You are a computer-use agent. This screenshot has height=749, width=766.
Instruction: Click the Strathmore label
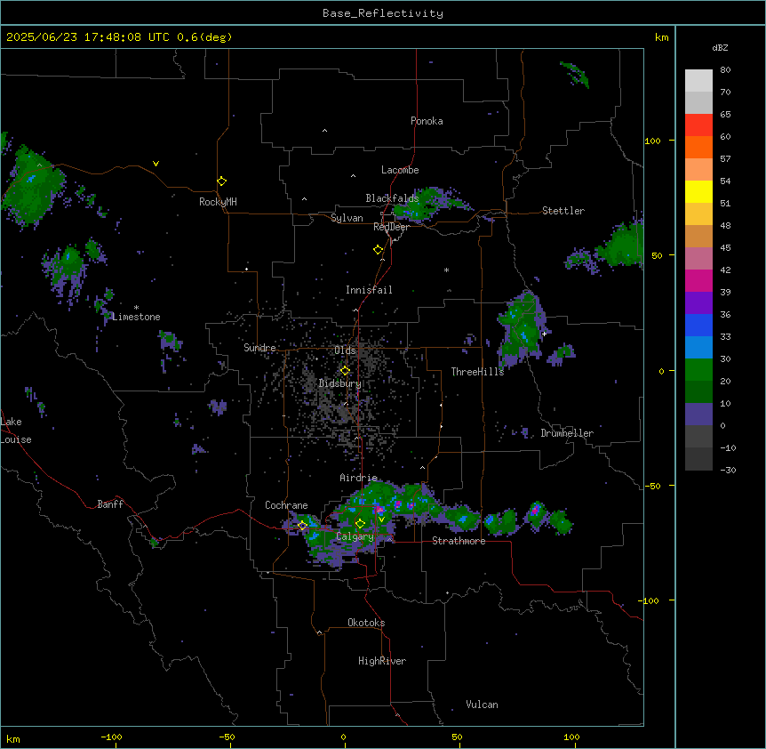pyautogui.click(x=459, y=541)
